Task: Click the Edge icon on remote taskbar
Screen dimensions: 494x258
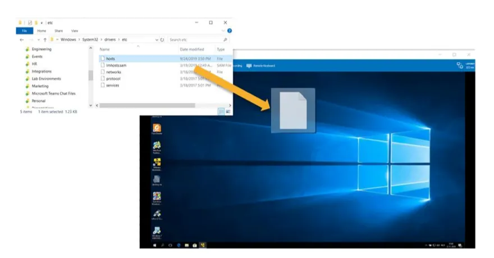Action: [x=179, y=245]
